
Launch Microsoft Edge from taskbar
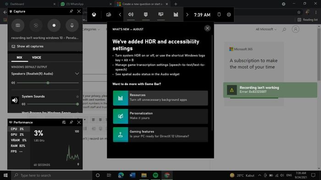pos(121,175)
